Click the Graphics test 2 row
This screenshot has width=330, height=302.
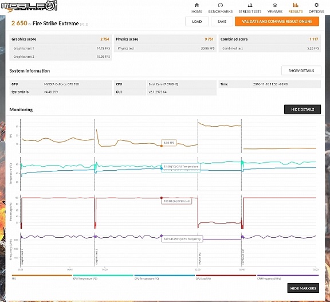click(61, 57)
